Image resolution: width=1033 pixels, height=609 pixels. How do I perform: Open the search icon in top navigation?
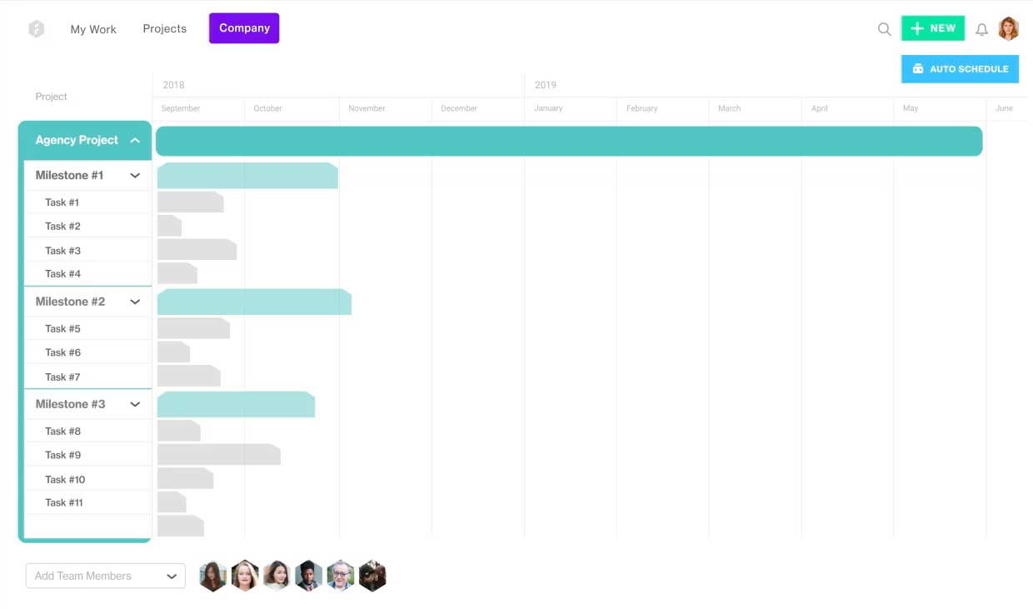point(884,28)
